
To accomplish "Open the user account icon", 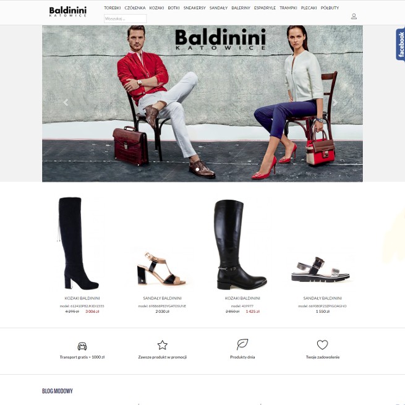I will click(x=354, y=16).
